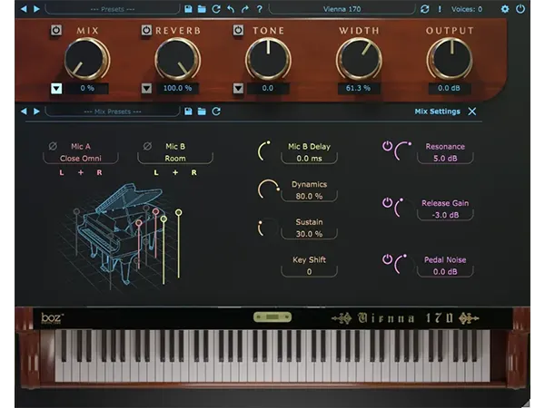Save mix preset with floppy disk icon
This screenshot has width=545, height=408.
[188, 112]
